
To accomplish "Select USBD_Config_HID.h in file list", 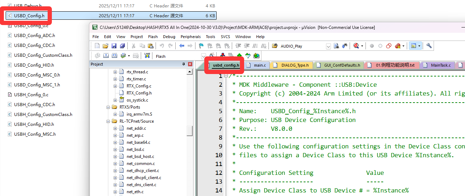I will pos(34,65).
